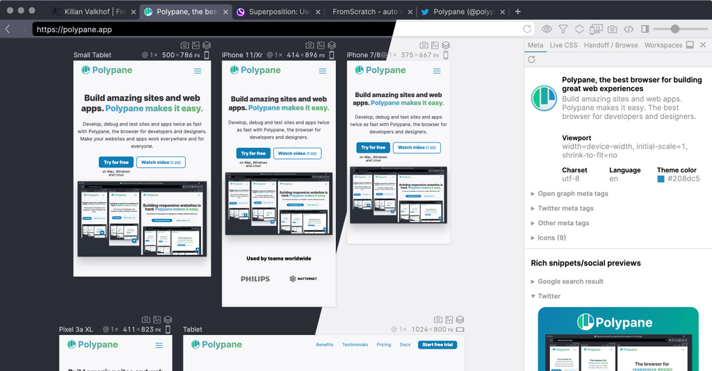Take screenshot of iPhone 11/Xr pane
Image resolution: width=712 pixels, height=371 pixels.
(x=309, y=45)
